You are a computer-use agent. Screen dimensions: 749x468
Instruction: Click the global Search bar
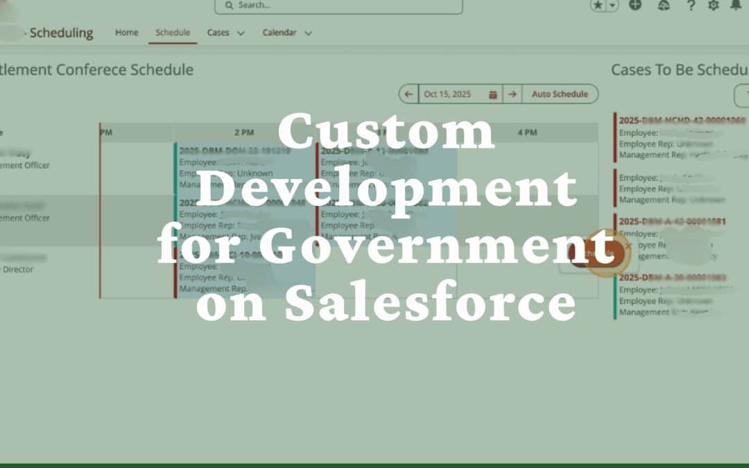pos(338,6)
